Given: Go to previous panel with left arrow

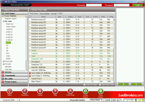Looking at the screenshot, I should tap(123, 84).
